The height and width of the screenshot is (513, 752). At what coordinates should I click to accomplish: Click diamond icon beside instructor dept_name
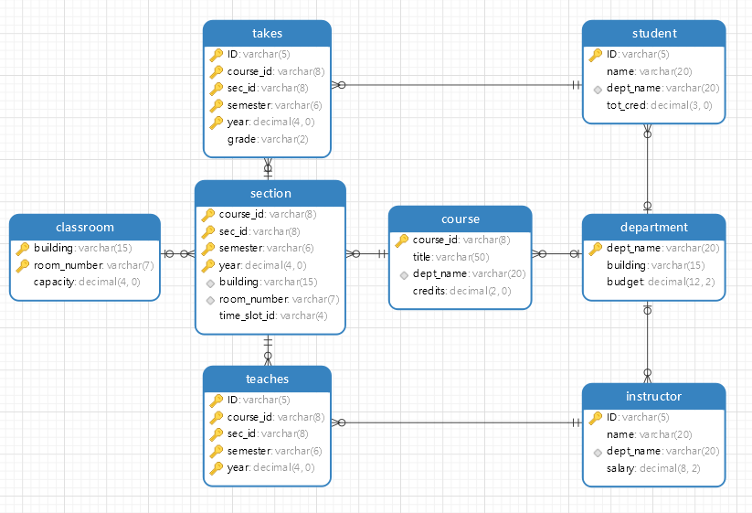(598, 453)
